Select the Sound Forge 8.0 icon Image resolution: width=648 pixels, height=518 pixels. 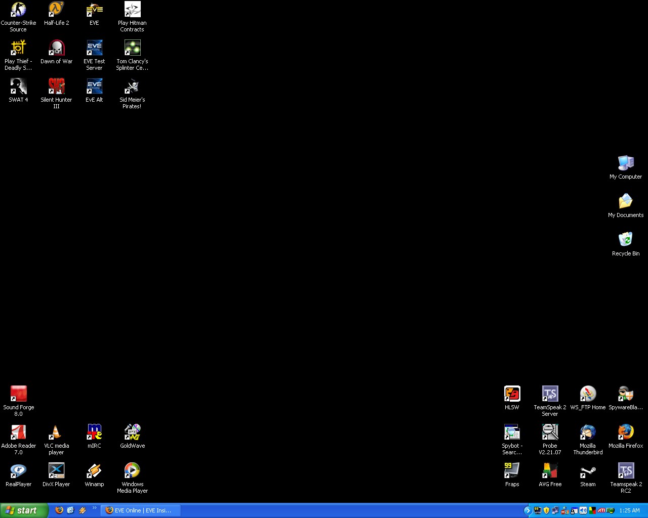tap(19, 401)
